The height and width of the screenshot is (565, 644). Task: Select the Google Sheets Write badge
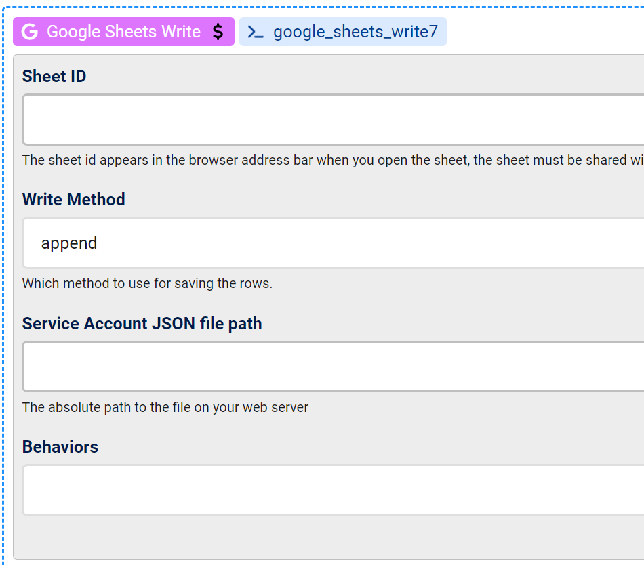pos(123,32)
